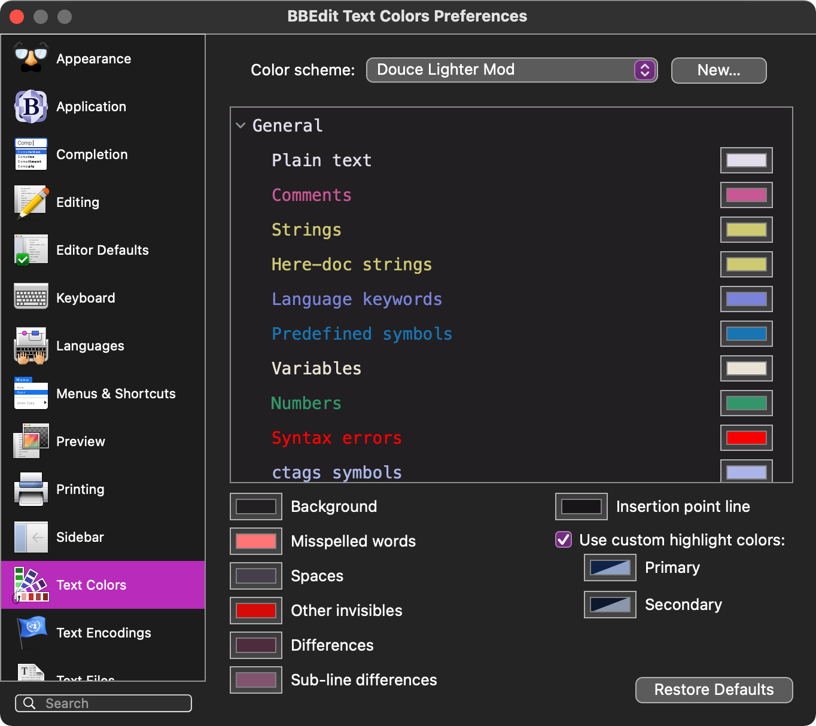Click the 'Comments' row text
This screenshot has height=726, width=816.
[312, 195]
